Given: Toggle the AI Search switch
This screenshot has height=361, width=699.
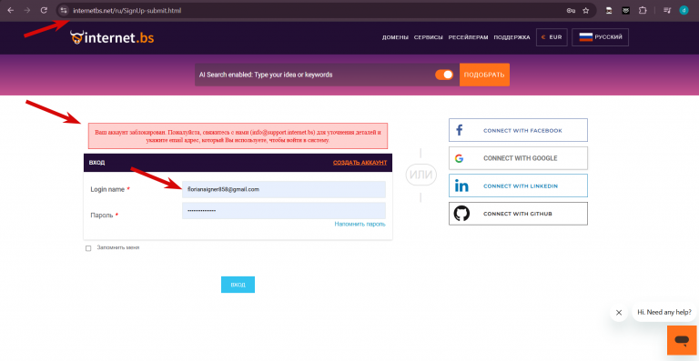Looking at the screenshot, I should click(x=444, y=75).
